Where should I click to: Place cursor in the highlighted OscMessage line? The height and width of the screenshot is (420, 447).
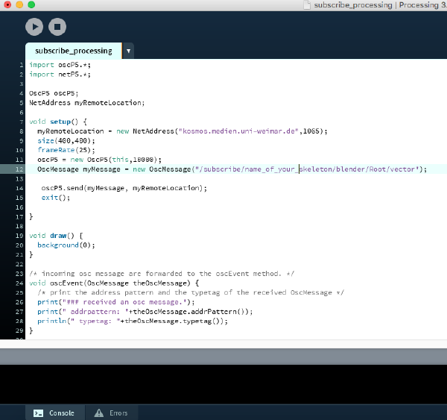point(223,169)
